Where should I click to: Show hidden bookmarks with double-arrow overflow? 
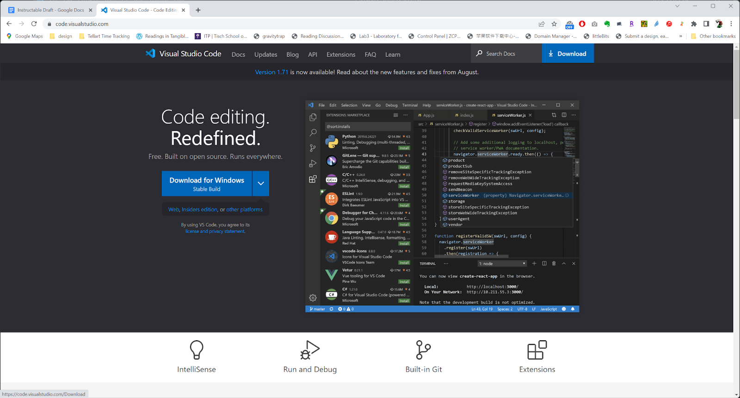pyautogui.click(x=680, y=36)
